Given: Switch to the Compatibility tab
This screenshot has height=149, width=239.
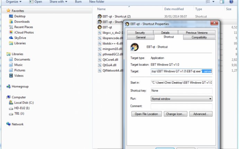Looking at the screenshot, I should pos(199,37).
